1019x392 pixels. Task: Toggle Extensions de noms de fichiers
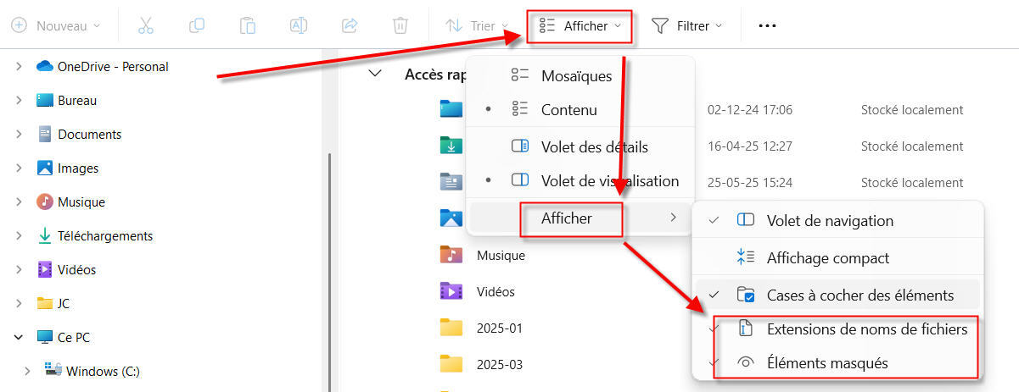tap(866, 329)
